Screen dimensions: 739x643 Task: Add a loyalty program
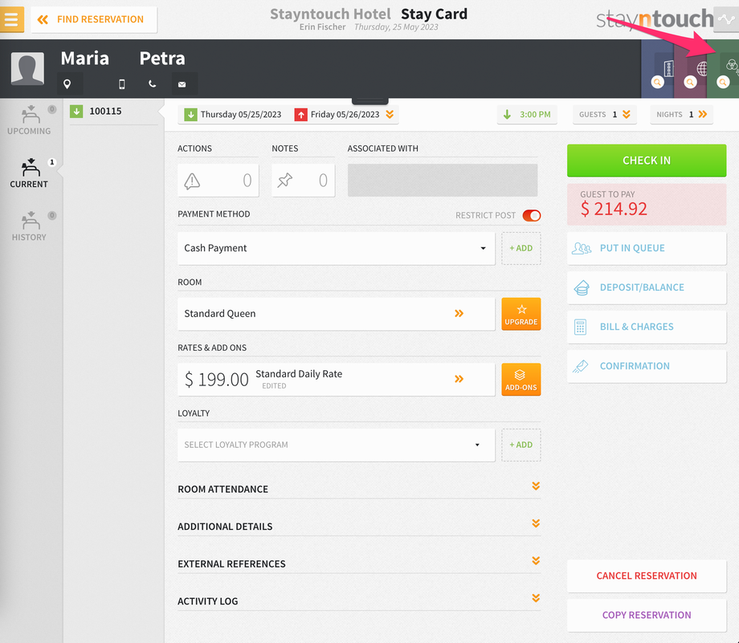point(521,445)
